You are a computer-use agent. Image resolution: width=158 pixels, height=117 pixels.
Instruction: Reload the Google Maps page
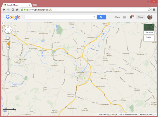click(13, 10)
